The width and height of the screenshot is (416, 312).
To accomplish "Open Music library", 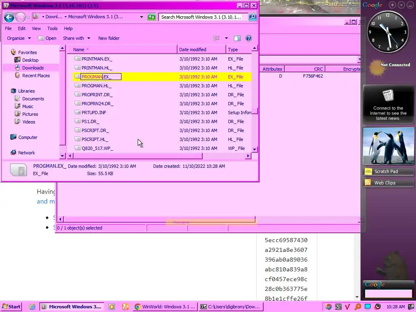I will (28, 106).
